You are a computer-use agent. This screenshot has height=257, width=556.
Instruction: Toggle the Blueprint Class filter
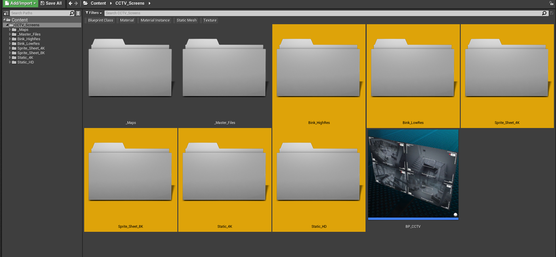(101, 20)
